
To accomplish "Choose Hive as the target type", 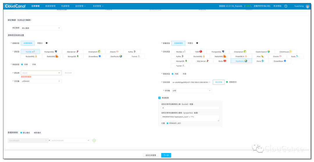I will (x=260, y=56).
